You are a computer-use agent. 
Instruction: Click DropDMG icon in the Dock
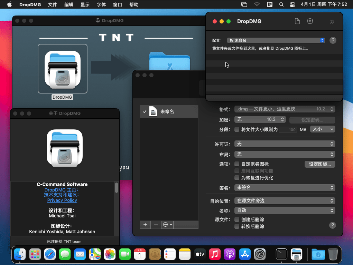[x=296, y=254]
